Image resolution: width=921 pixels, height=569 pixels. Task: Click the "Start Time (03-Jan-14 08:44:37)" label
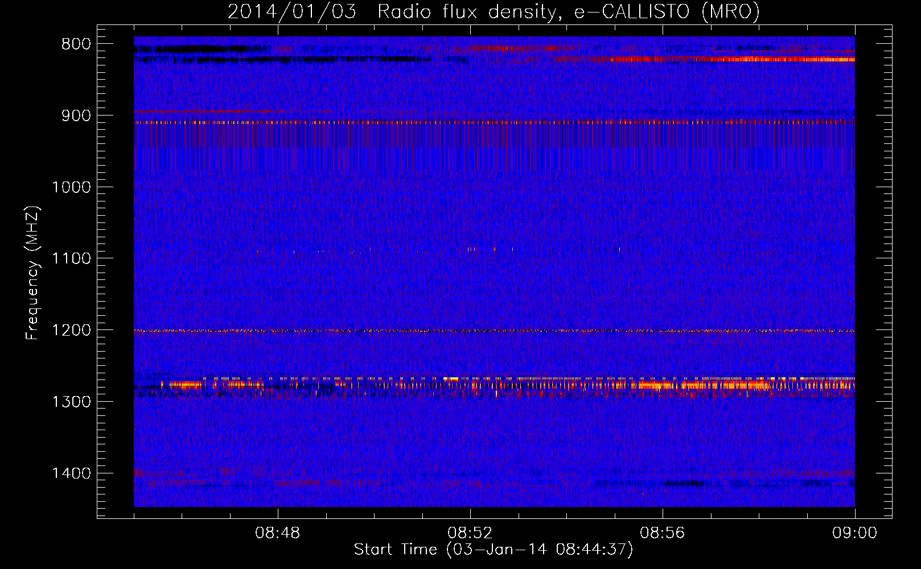(x=494, y=550)
